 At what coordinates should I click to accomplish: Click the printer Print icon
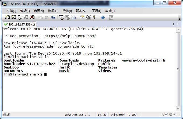click(x=74, y=17)
